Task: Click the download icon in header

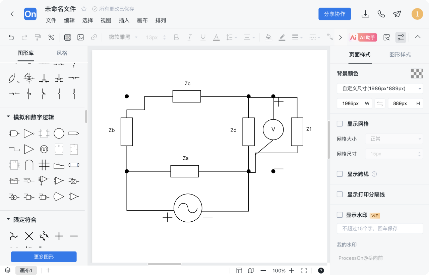Action: 365,14
